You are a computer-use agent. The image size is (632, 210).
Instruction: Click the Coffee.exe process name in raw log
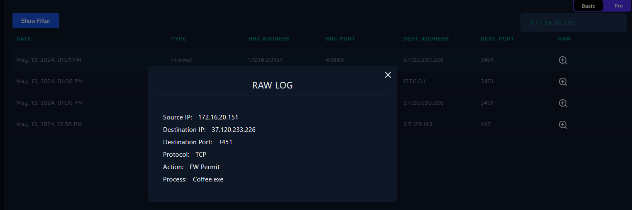[x=208, y=179]
